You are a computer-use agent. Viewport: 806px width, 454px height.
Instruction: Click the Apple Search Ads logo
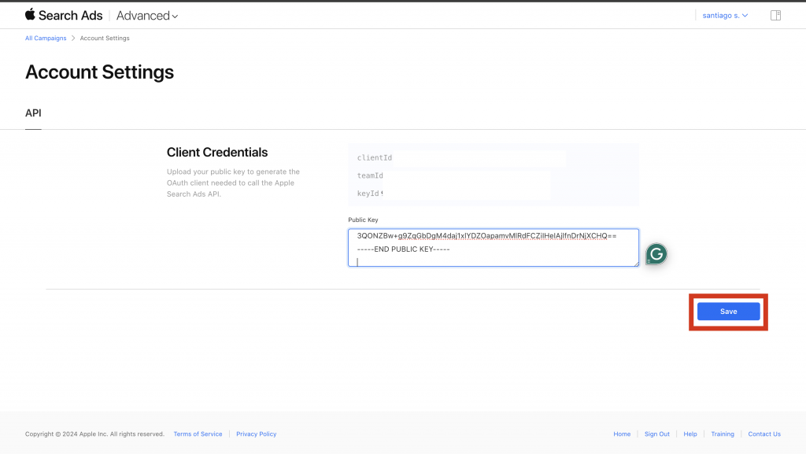click(64, 16)
